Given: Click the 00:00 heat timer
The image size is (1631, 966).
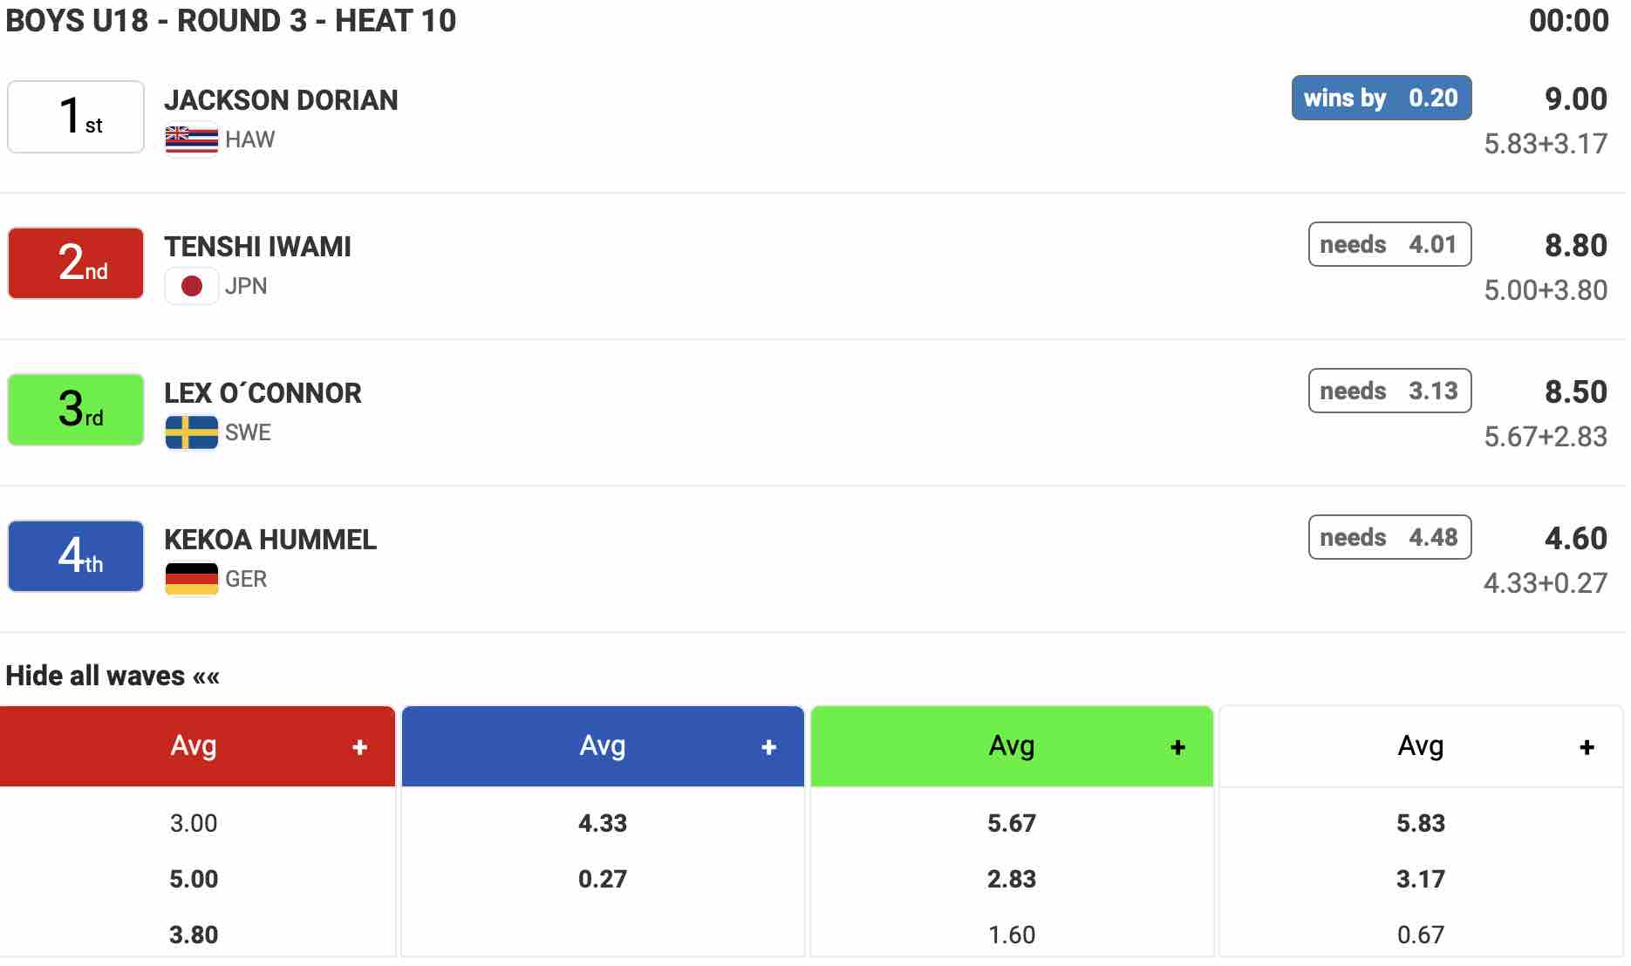Looking at the screenshot, I should click(1568, 21).
